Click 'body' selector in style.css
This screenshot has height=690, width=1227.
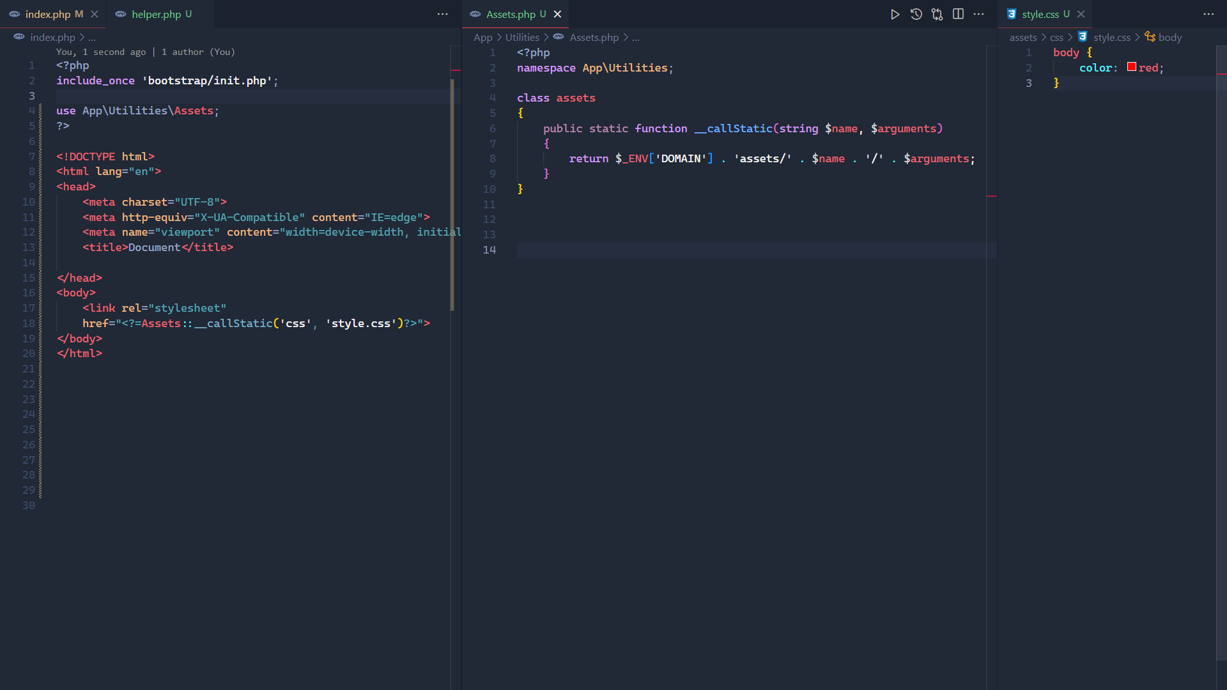(x=1066, y=52)
